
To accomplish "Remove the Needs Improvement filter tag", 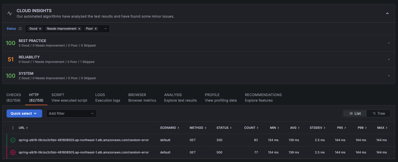I will (79, 29).
